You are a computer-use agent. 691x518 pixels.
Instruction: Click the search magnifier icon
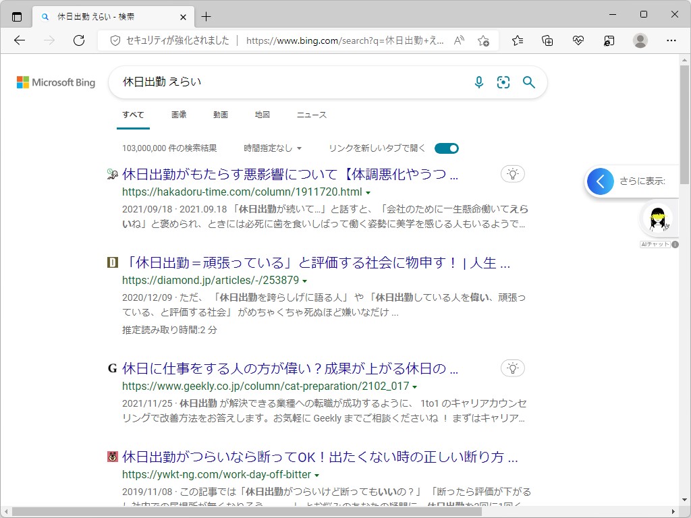(529, 82)
